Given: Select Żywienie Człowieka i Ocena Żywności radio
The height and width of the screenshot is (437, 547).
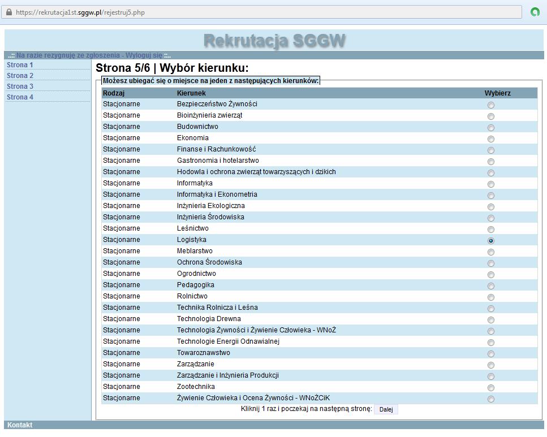Looking at the screenshot, I should pos(491,399).
